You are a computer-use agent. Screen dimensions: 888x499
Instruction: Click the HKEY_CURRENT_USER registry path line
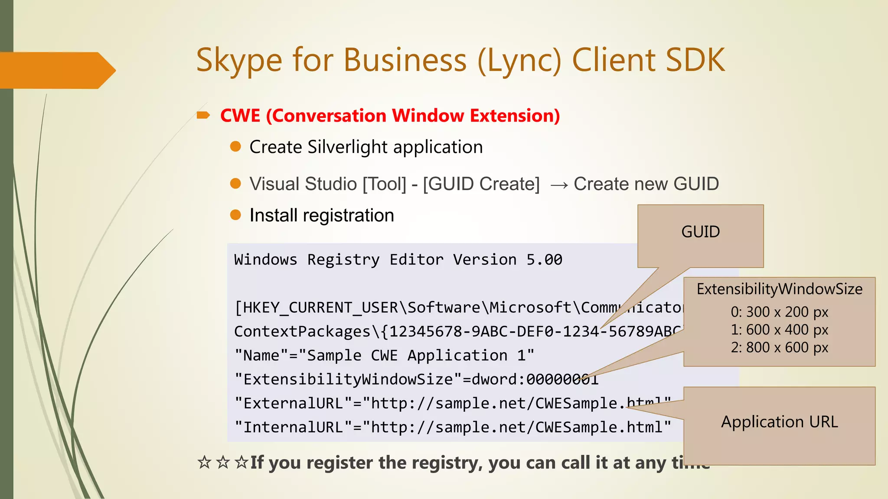tap(459, 308)
